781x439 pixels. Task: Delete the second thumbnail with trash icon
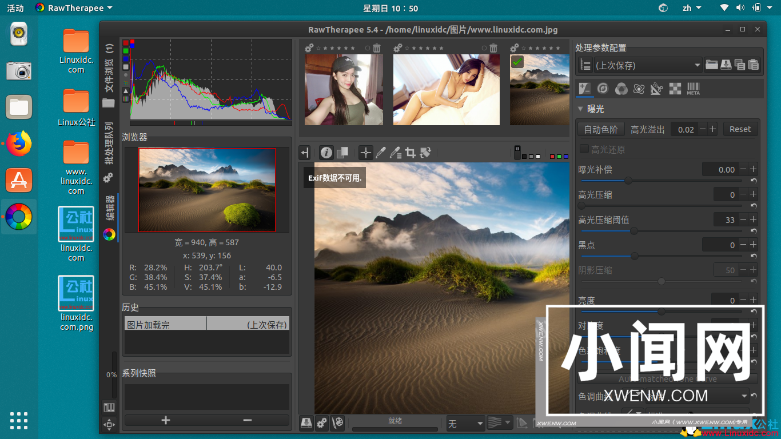tap(493, 49)
